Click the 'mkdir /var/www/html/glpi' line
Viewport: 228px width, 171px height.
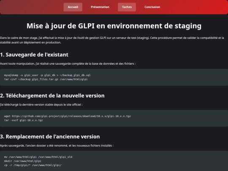coord(23,161)
